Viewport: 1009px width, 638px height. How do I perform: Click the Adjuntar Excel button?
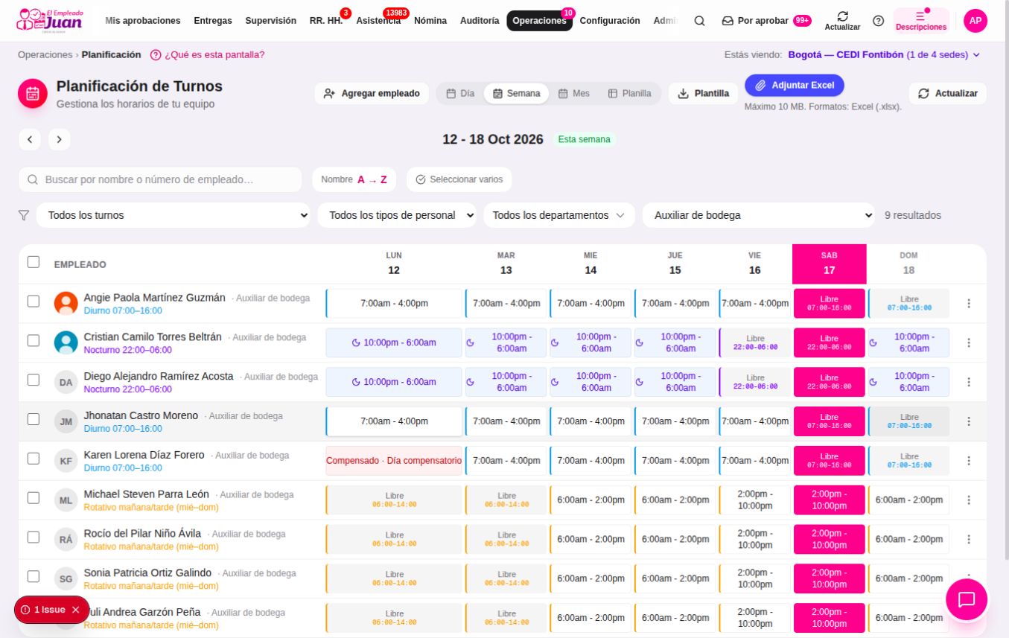pos(795,86)
